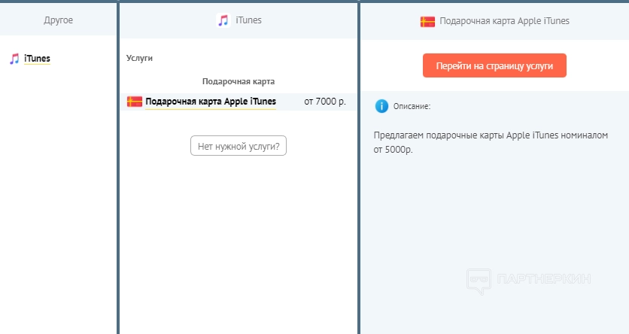Click the divider between Другое and iTunes columns
629x334 pixels.
pos(118,167)
